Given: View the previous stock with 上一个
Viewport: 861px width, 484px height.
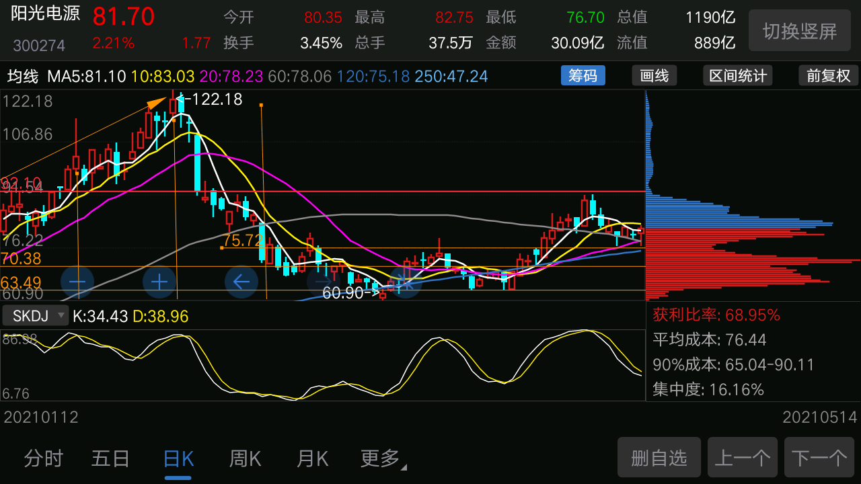Looking at the screenshot, I should [742, 457].
